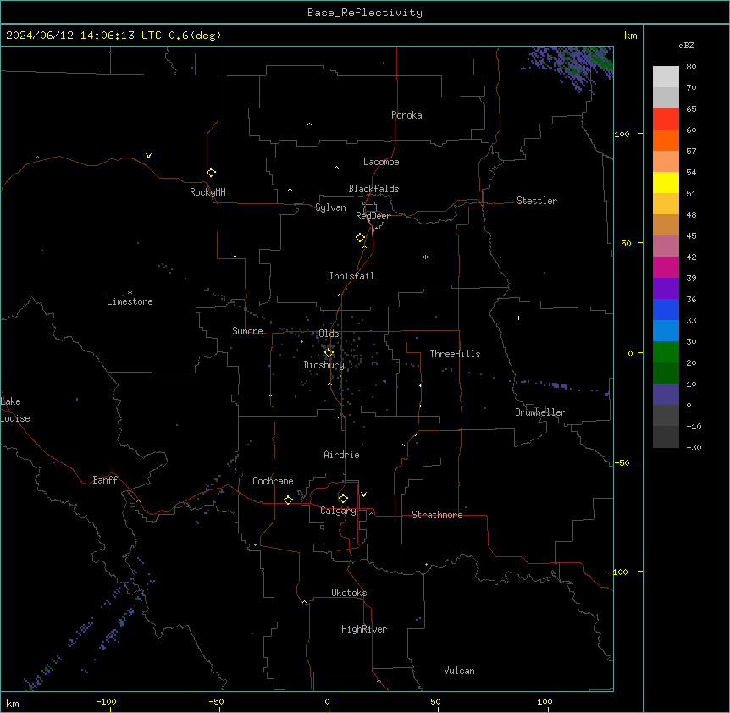This screenshot has width=730, height=713.
Task: Click the ThreeHills label
Action: (456, 354)
